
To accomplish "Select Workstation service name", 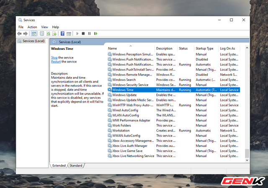I will point(121,130).
